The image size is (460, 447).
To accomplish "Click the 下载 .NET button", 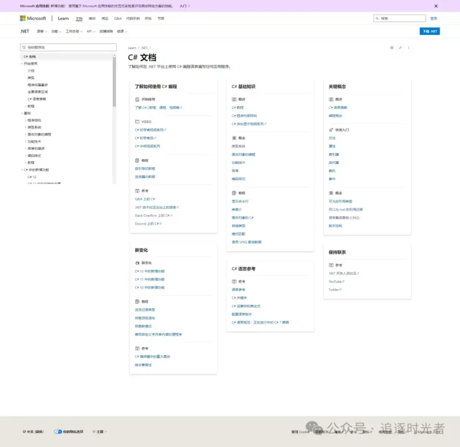I will pyautogui.click(x=429, y=31).
